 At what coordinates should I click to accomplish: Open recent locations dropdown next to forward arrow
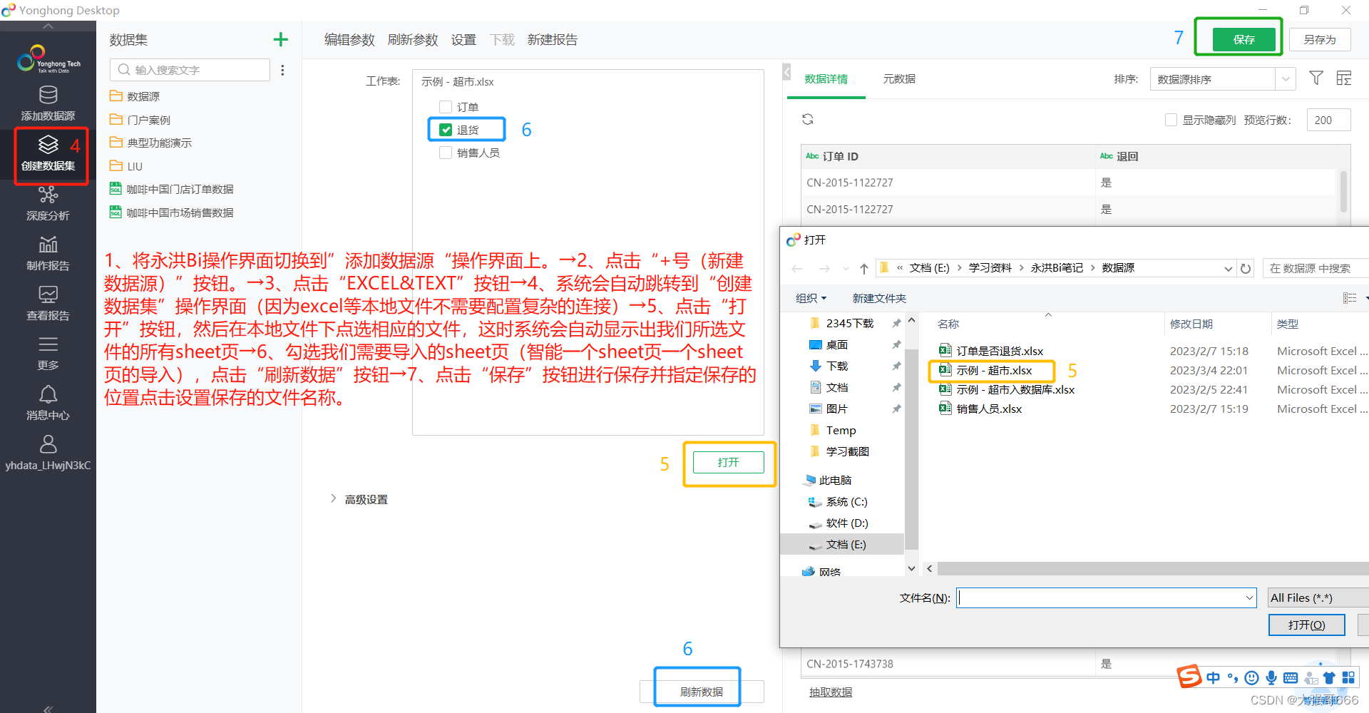click(846, 268)
